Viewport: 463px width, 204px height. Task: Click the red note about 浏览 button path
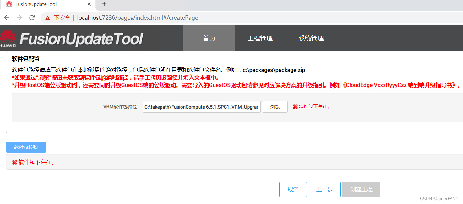point(116,78)
